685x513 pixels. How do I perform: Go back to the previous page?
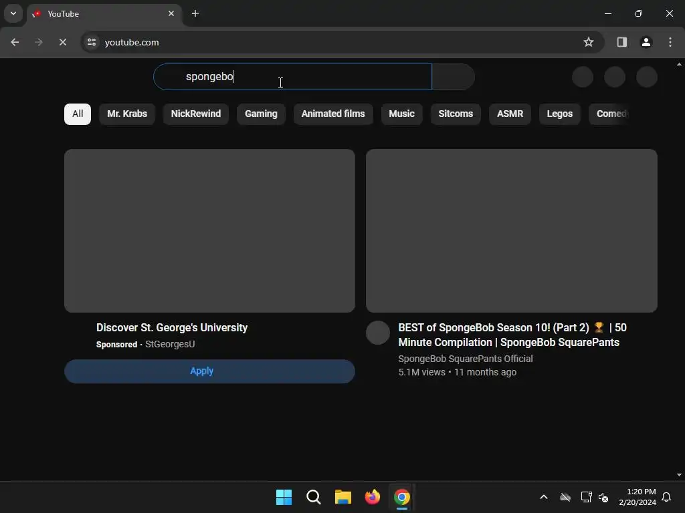(x=15, y=42)
